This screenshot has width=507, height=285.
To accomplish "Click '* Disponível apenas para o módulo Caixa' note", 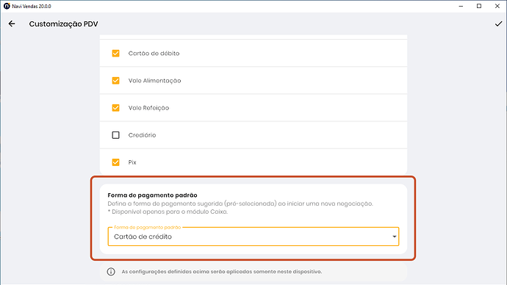I will tap(168, 212).
